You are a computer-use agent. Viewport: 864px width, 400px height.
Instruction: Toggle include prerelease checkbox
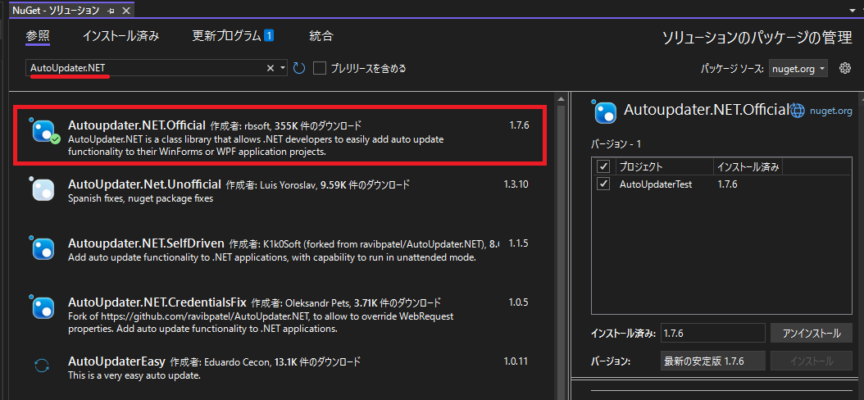coord(320,68)
